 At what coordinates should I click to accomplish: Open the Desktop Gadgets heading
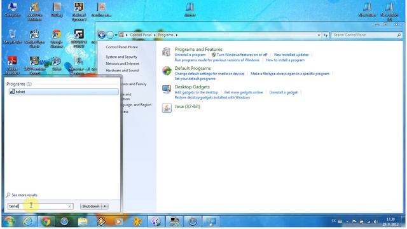[192, 87]
